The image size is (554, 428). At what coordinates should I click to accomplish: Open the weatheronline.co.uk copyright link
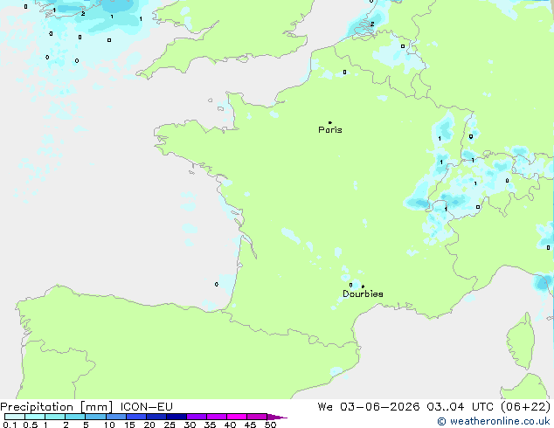[494, 421]
